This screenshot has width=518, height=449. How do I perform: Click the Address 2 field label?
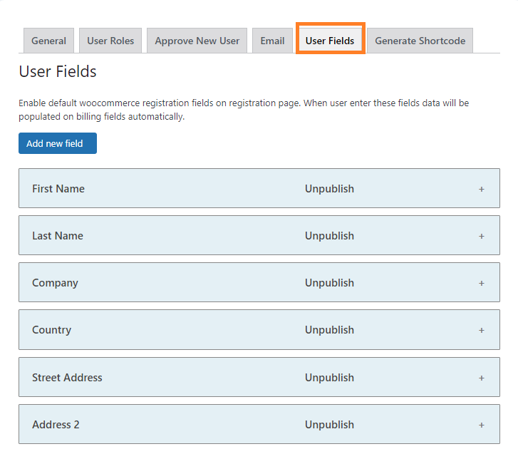coord(56,425)
